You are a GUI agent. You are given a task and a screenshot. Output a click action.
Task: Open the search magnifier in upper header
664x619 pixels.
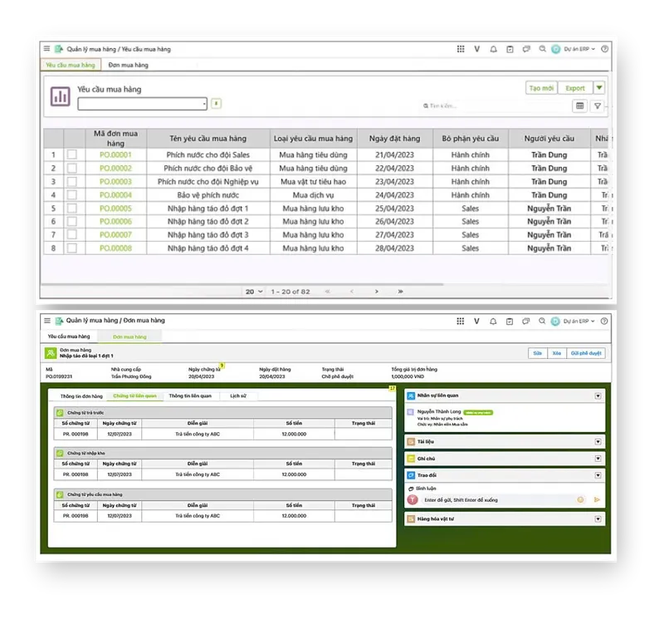tap(542, 49)
